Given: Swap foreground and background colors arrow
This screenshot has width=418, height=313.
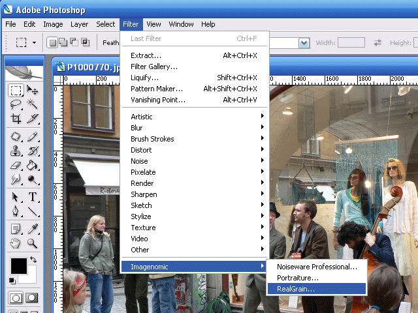Looking at the screenshot, I should (x=33, y=260).
